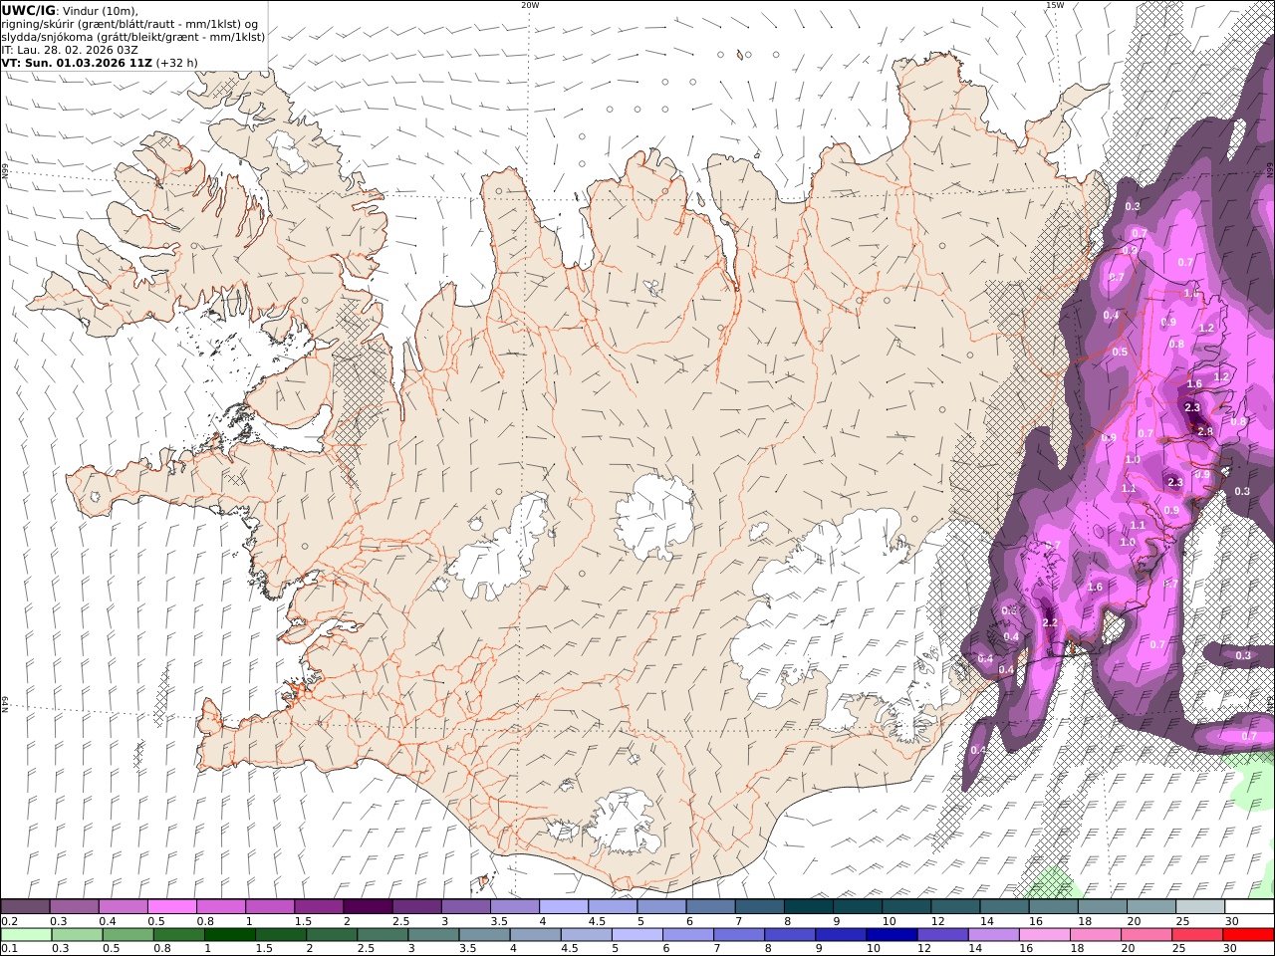This screenshot has height=956, width=1275.
Task: Click the 2.2 precipitation value on the map
Action: 1049,622
